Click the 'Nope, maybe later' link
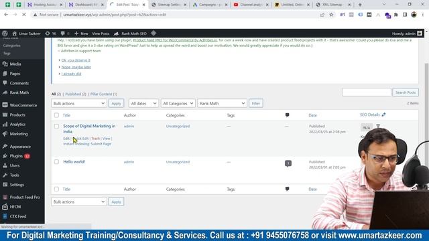Screen dimensions: 429x241 click(x=76, y=67)
